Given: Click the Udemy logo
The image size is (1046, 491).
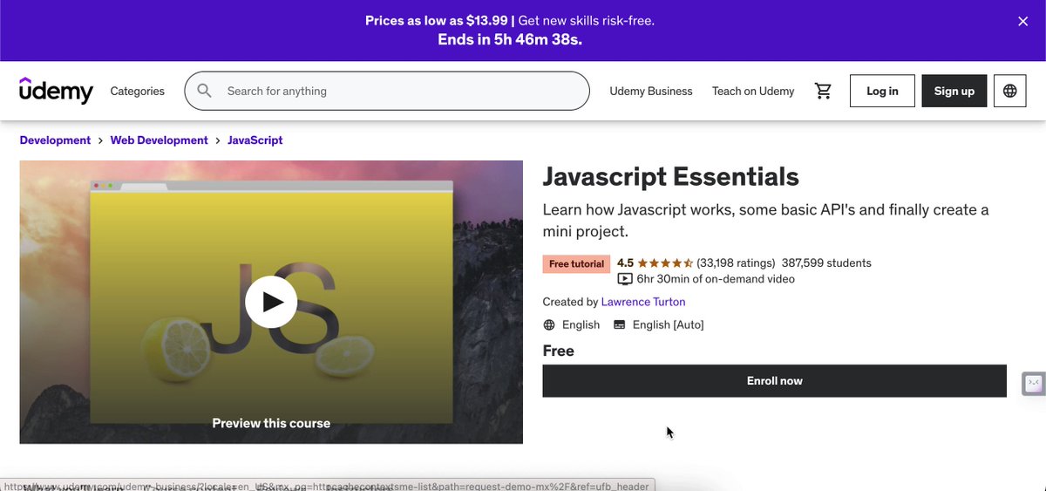Looking at the screenshot, I should 56,91.
